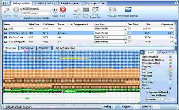Open the application menu button labeled 11
This screenshot has width=179, height=110.
[x=6, y=3]
